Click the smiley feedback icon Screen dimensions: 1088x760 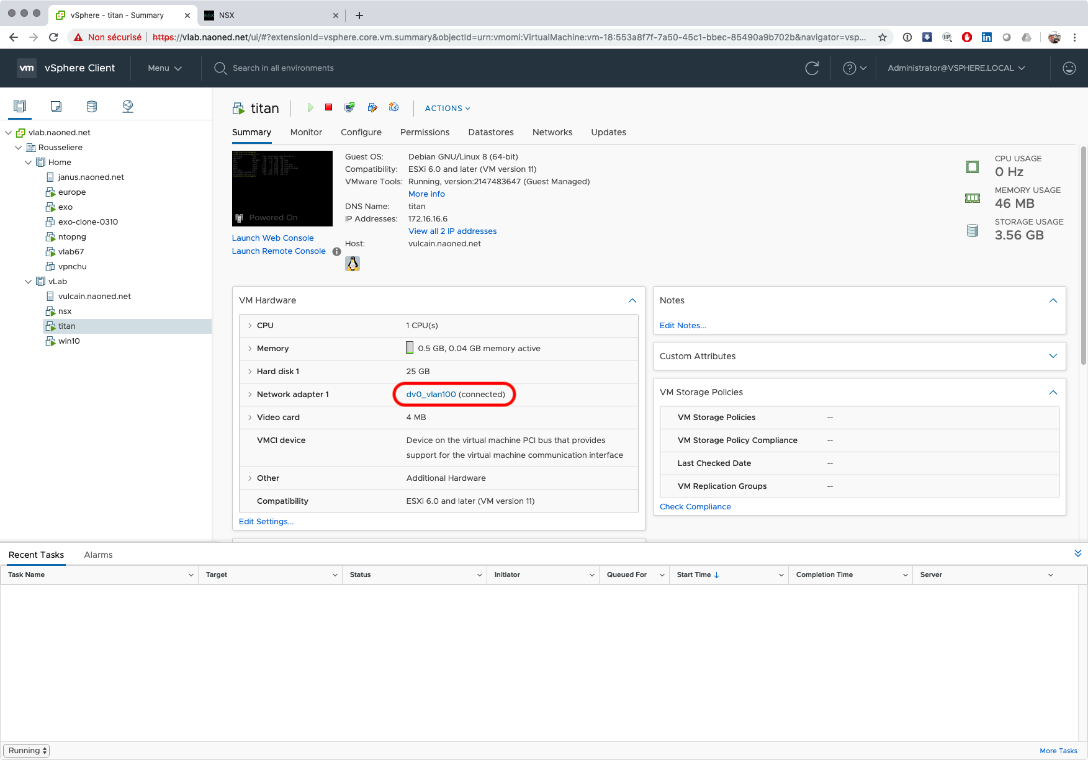pos(1069,68)
